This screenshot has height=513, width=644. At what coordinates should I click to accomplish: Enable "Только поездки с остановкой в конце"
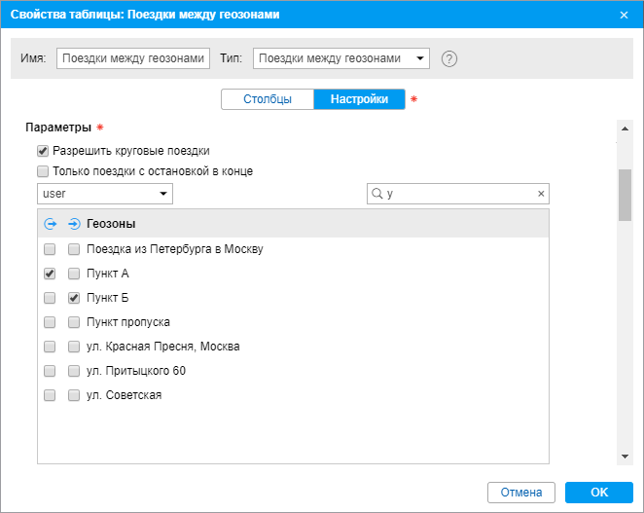click(x=43, y=171)
